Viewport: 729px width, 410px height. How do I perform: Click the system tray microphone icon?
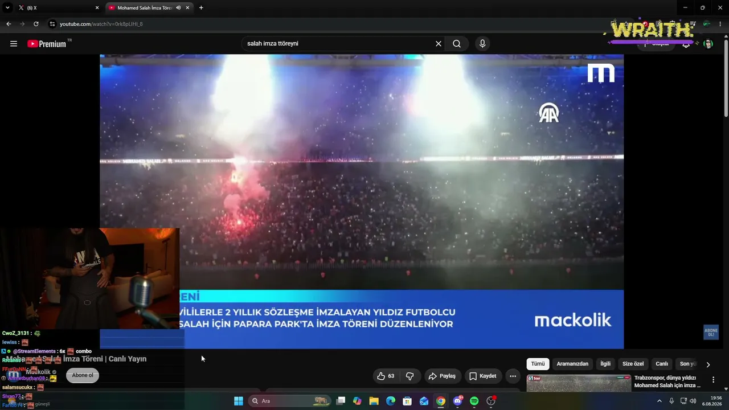[671, 401]
